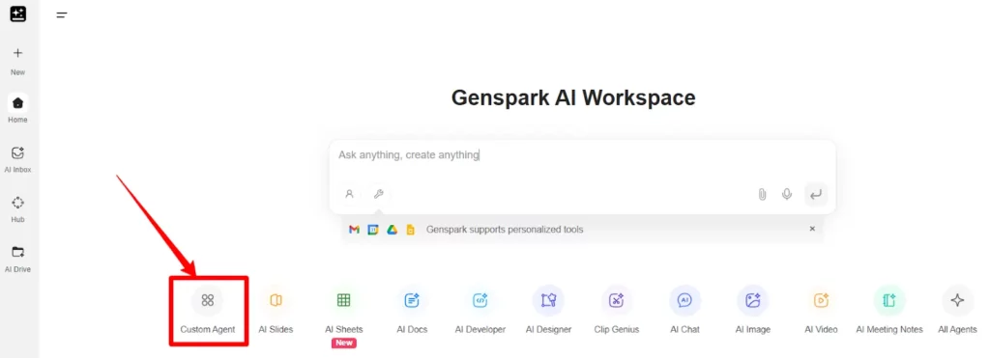The width and height of the screenshot is (990, 358).
Task: Open the Custom Agent tool
Action: 207,310
